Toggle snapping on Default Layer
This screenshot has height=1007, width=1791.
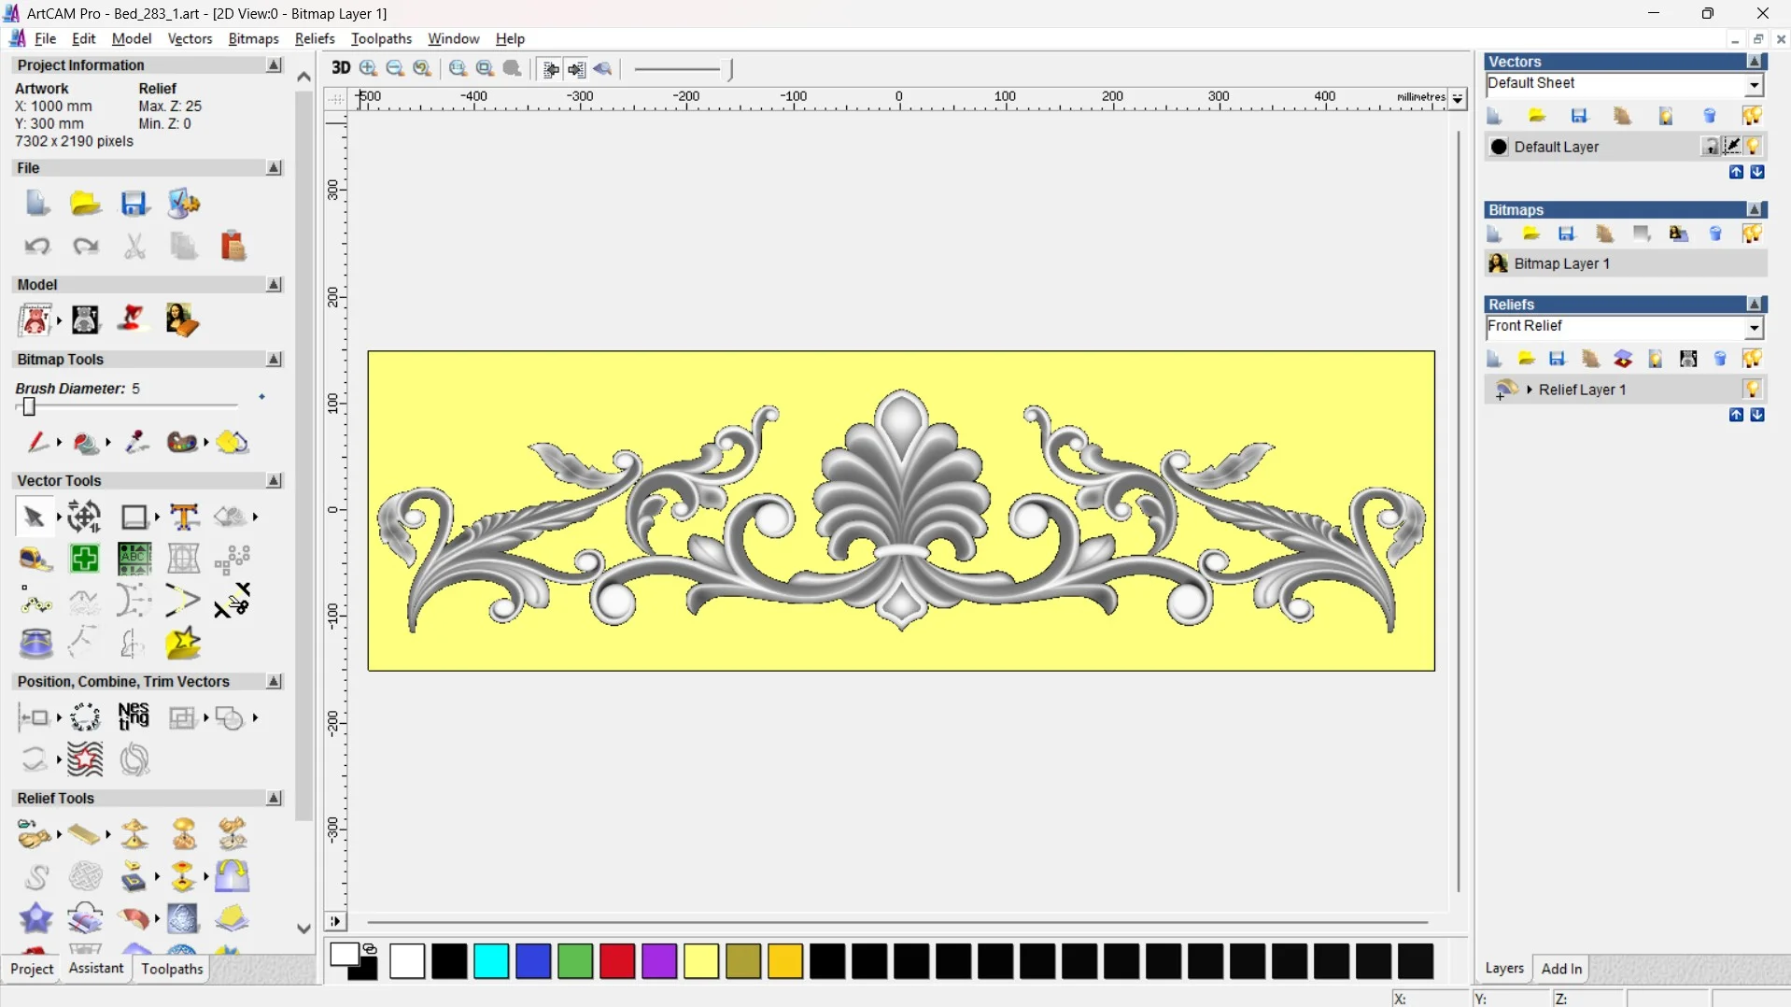click(1732, 146)
